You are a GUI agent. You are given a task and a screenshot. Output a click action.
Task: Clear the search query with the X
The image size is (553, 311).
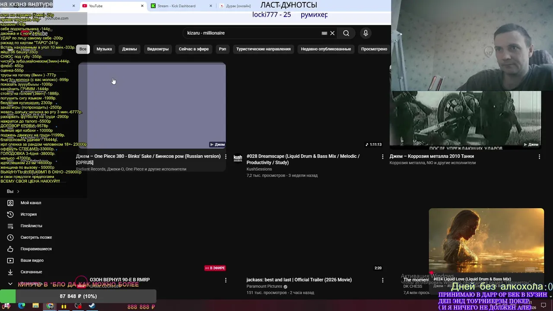(x=332, y=33)
